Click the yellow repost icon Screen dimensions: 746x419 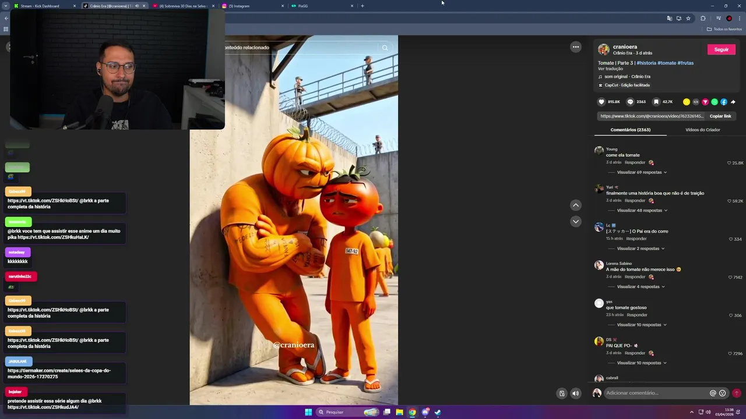pos(687,102)
